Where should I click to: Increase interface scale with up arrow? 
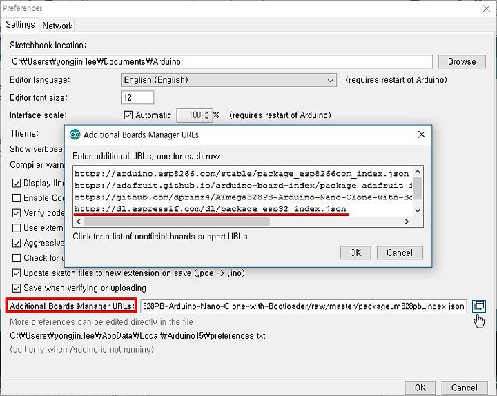(x=207, y=112)
